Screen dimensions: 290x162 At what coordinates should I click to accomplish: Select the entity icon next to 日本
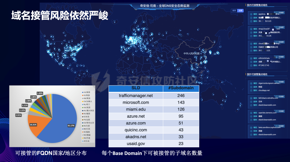[x=251, y=102]
